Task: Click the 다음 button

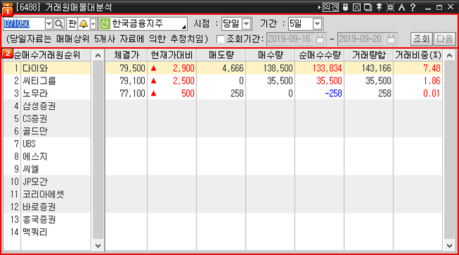Action: coord(444,39)
